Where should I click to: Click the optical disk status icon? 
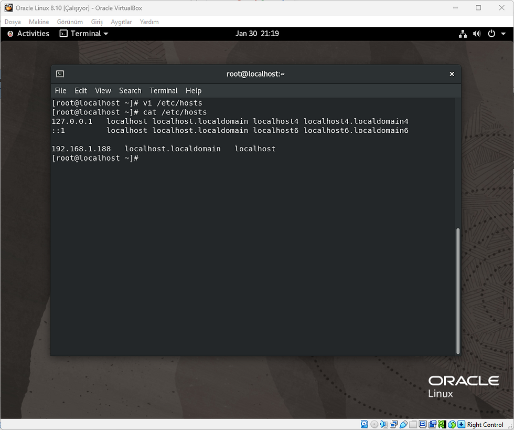(374, 424)
